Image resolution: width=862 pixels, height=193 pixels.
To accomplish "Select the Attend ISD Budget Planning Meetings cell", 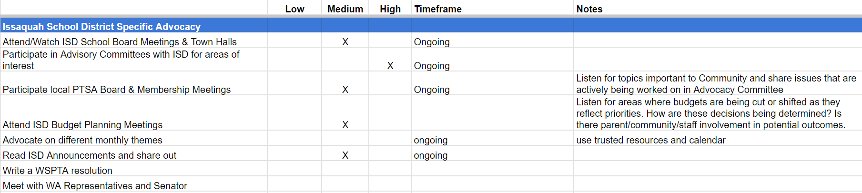I will pyautogui.click(x=83, y=125).
